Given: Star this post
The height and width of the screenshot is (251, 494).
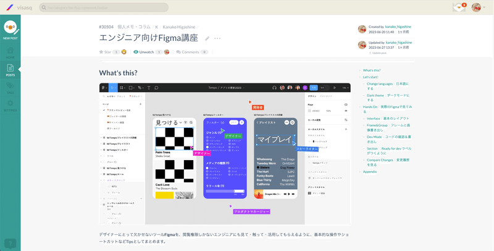Looking at the screenshot, I should pyautogui.click(x=105, y=52).
